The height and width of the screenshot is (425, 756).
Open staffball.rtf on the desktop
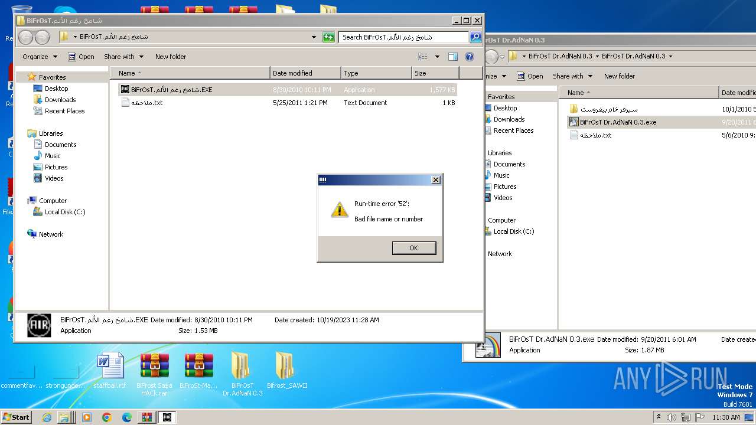coord(110,371)
